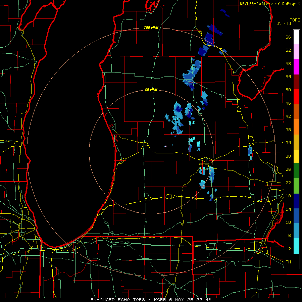Click the "TOPS" legend heading
This screenshot has height=302, width=302.
coord(295,20)
